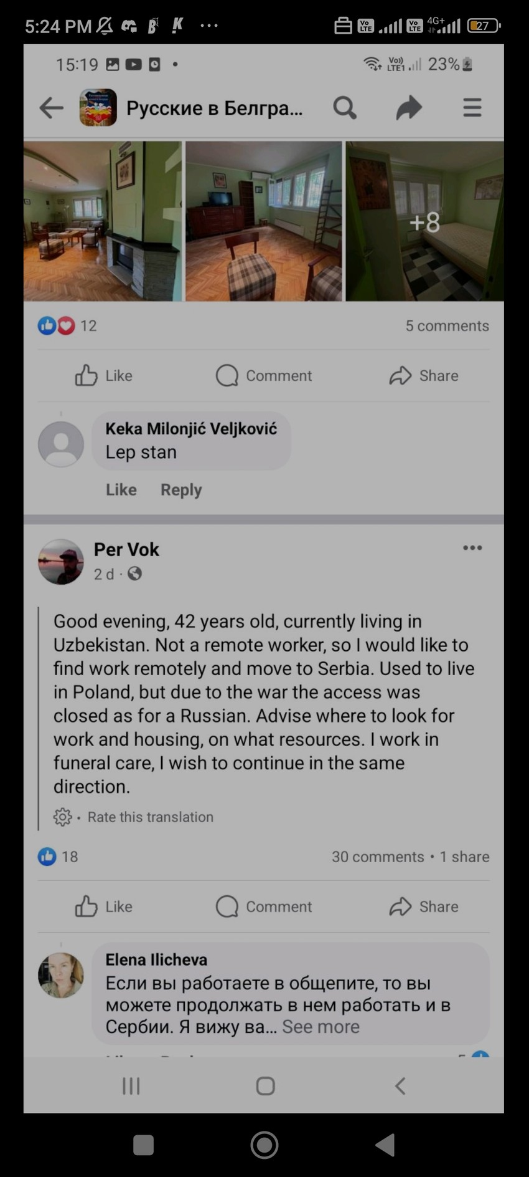The width and height of the screenshot is (529, 1177).
Task: Like the apartment photos post
Action: [x=103, y=375]
